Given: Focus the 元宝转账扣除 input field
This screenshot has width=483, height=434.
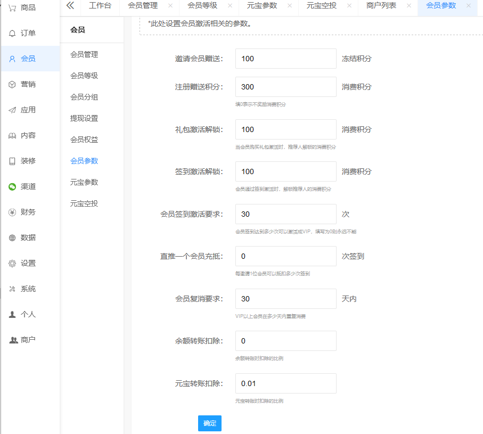Looking at the screenshot, I should point(285,383).
